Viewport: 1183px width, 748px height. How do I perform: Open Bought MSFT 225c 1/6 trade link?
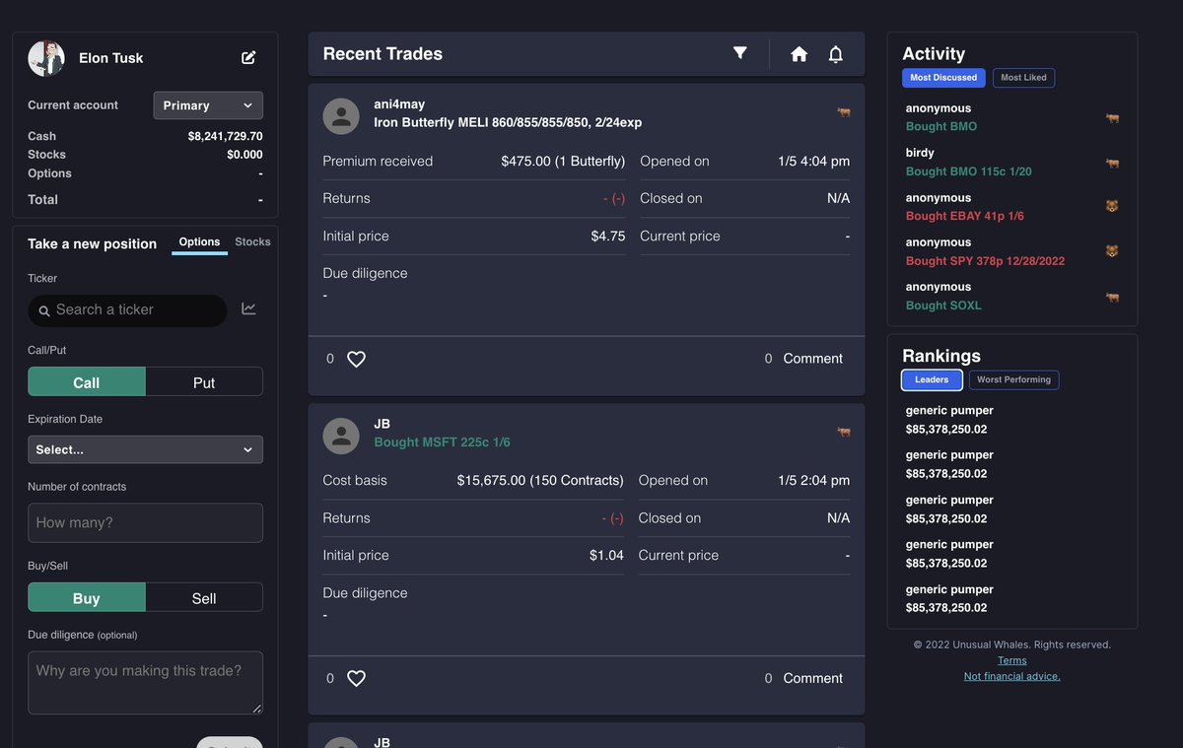point(442,442)
